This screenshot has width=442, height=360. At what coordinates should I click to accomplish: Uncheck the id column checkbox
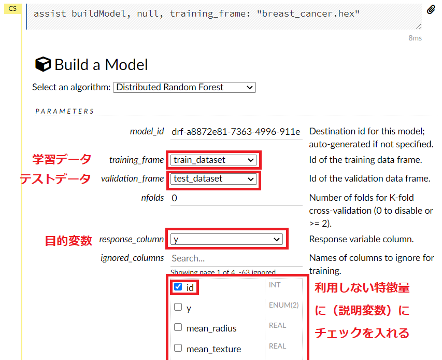pos(178,287)
